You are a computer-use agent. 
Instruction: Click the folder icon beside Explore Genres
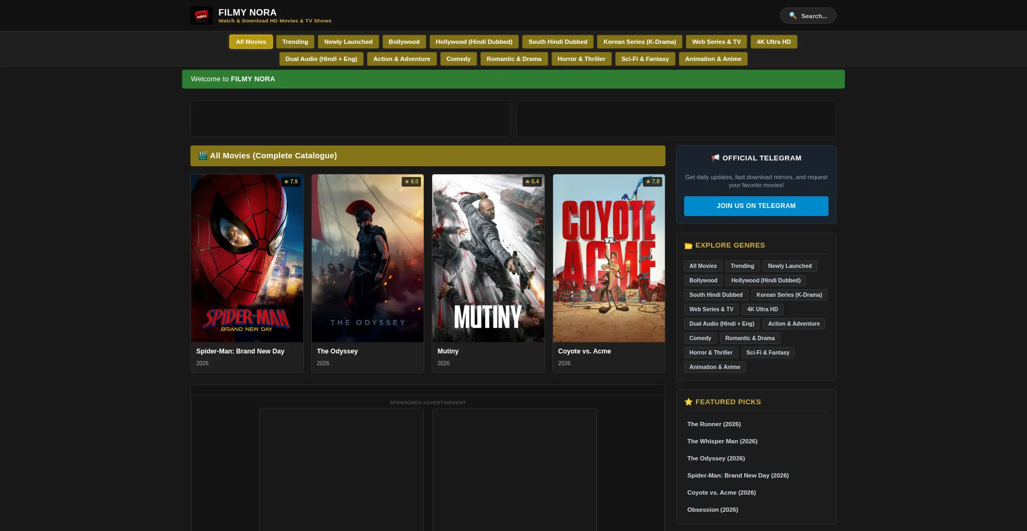pyautogui.click(x=688, y=245)
